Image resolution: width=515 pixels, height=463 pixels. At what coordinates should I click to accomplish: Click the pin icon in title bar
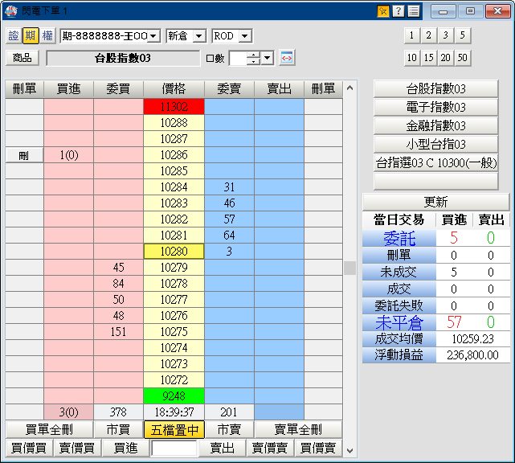[383, 11]
